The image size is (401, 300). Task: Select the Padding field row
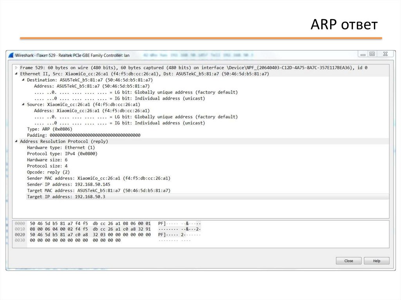83,135
